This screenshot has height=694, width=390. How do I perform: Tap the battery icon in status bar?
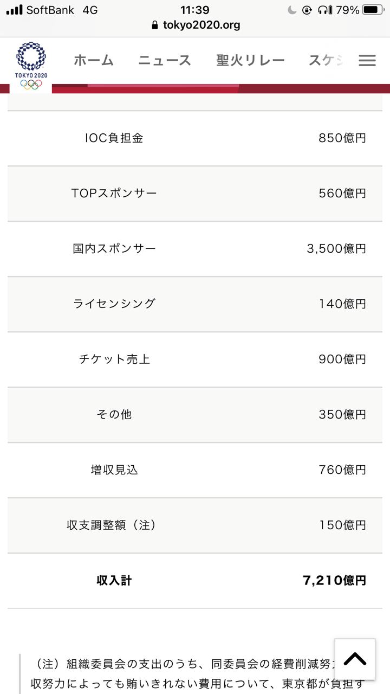pos(373,10)
